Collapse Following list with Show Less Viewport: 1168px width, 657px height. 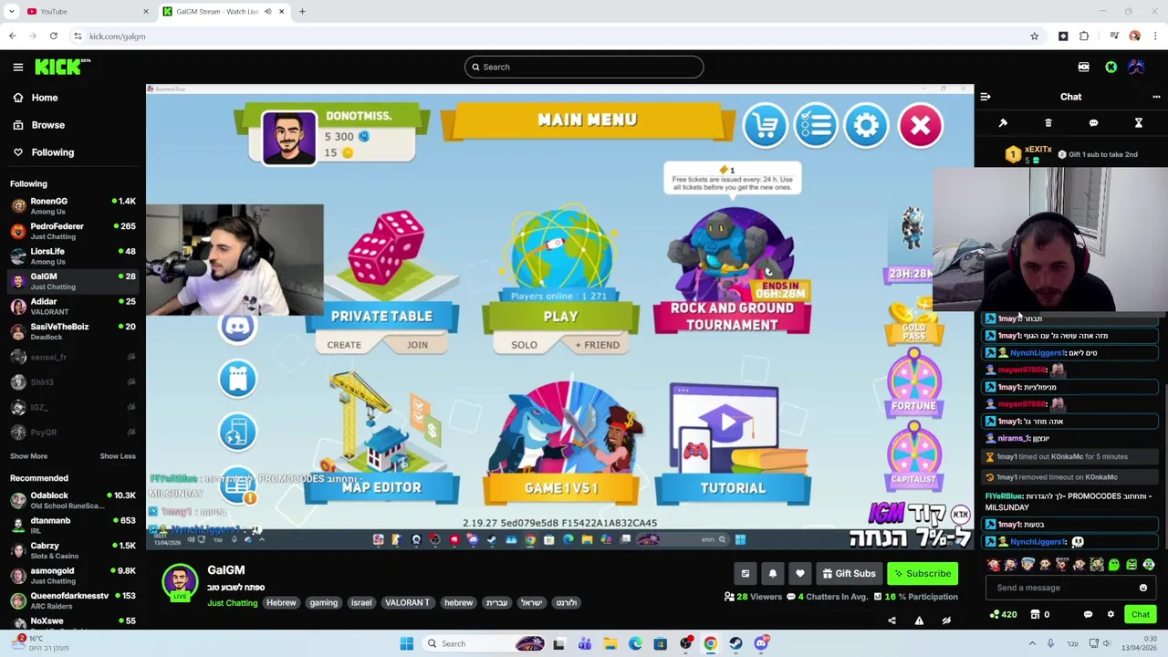117,456
